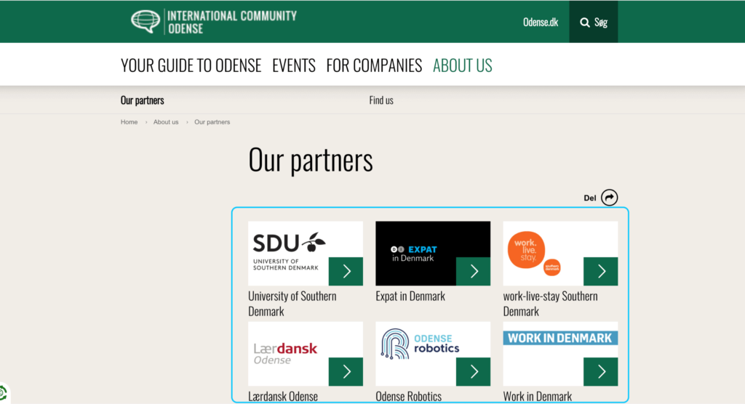Open the University of Southern Denmark arrow button
Screen dimensions: 745x404
tap(346, 271)
